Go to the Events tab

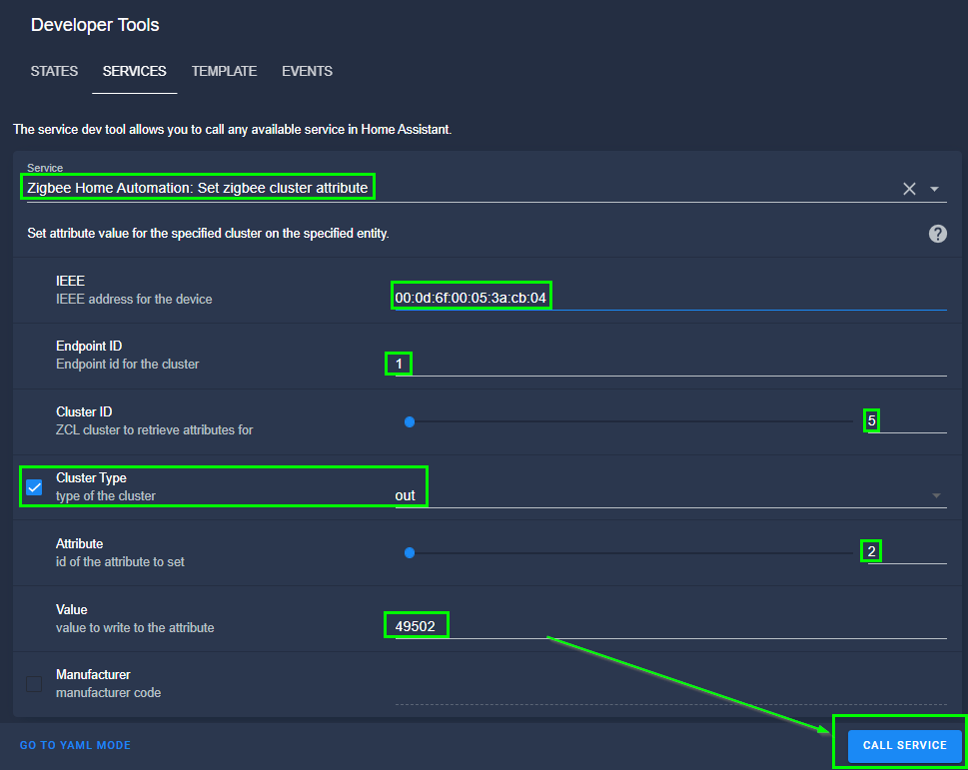[x=308, y=72]
